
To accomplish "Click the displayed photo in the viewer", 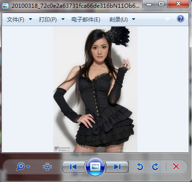I will (95, 89).
